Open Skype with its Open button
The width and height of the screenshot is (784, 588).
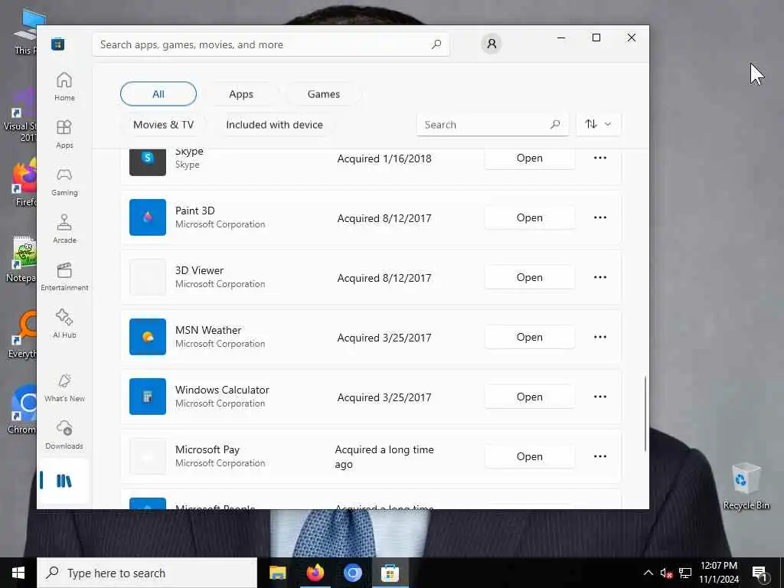[x=530, y=158]
